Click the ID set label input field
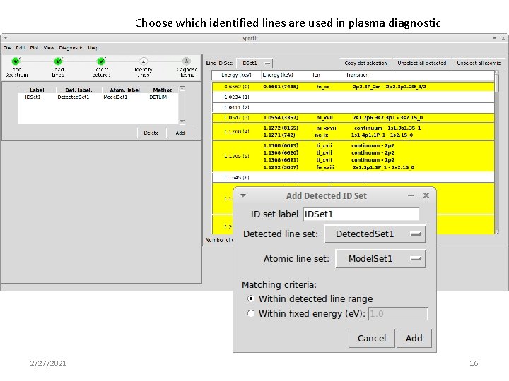This screenshot has width=509, height=381. [x=361, y=214]
